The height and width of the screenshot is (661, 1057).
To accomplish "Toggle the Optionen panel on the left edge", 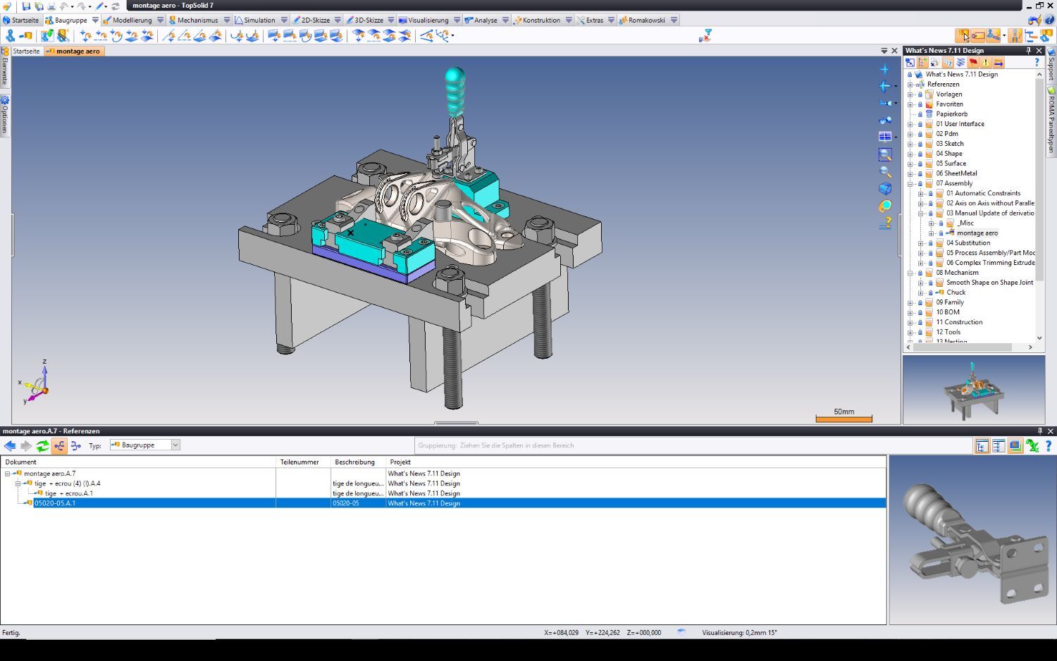I will click(6, 113).
